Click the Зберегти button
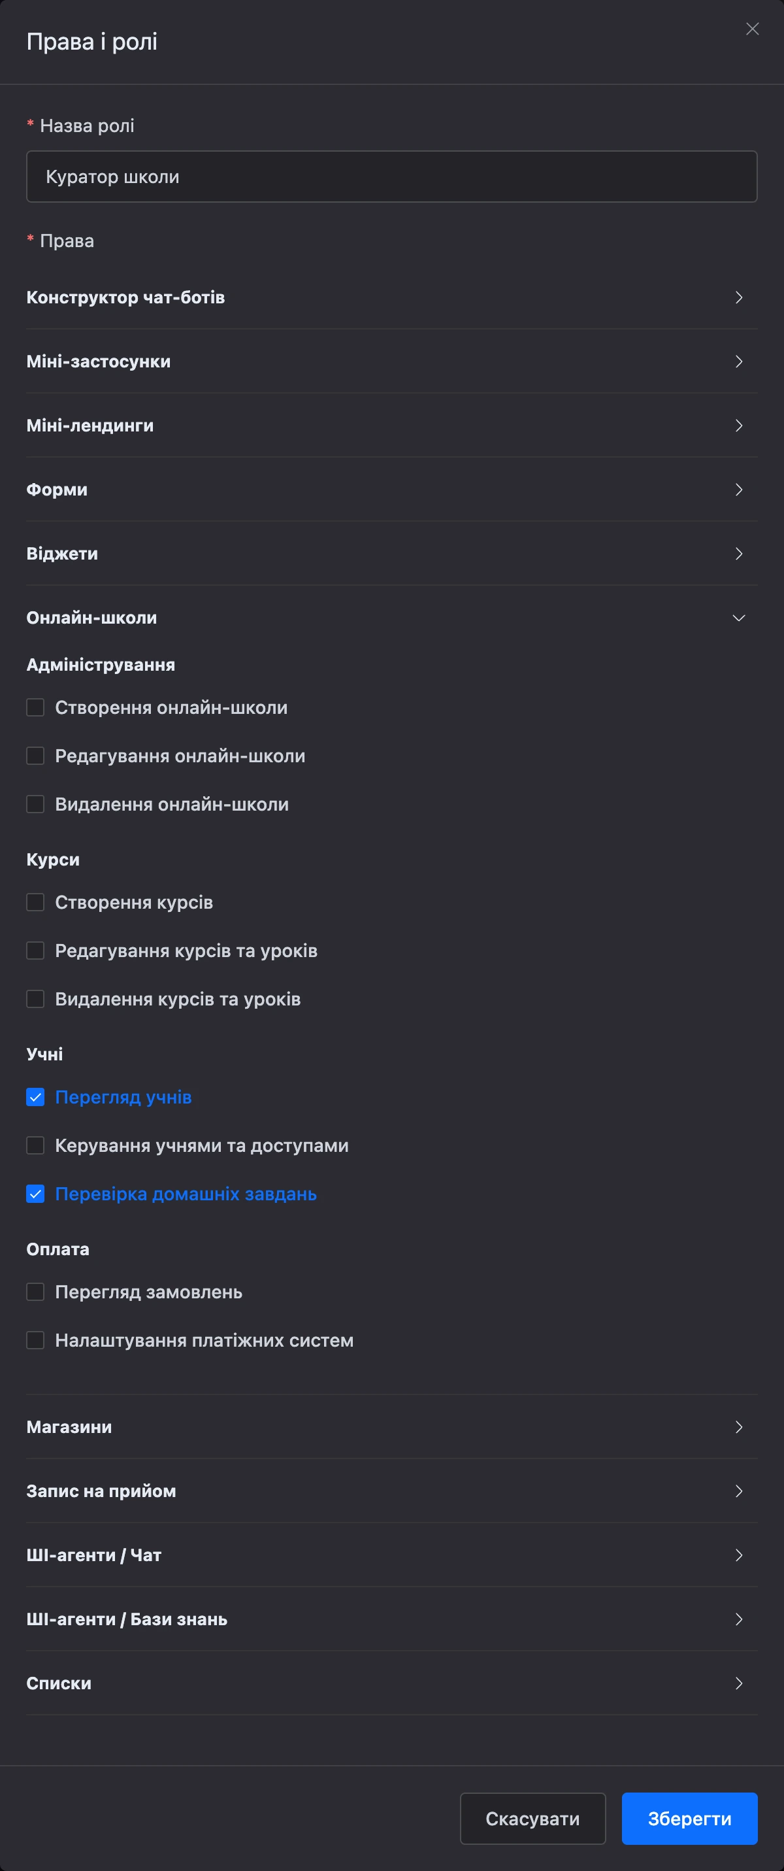The image size is (784, 1871). click(690, 1818)
